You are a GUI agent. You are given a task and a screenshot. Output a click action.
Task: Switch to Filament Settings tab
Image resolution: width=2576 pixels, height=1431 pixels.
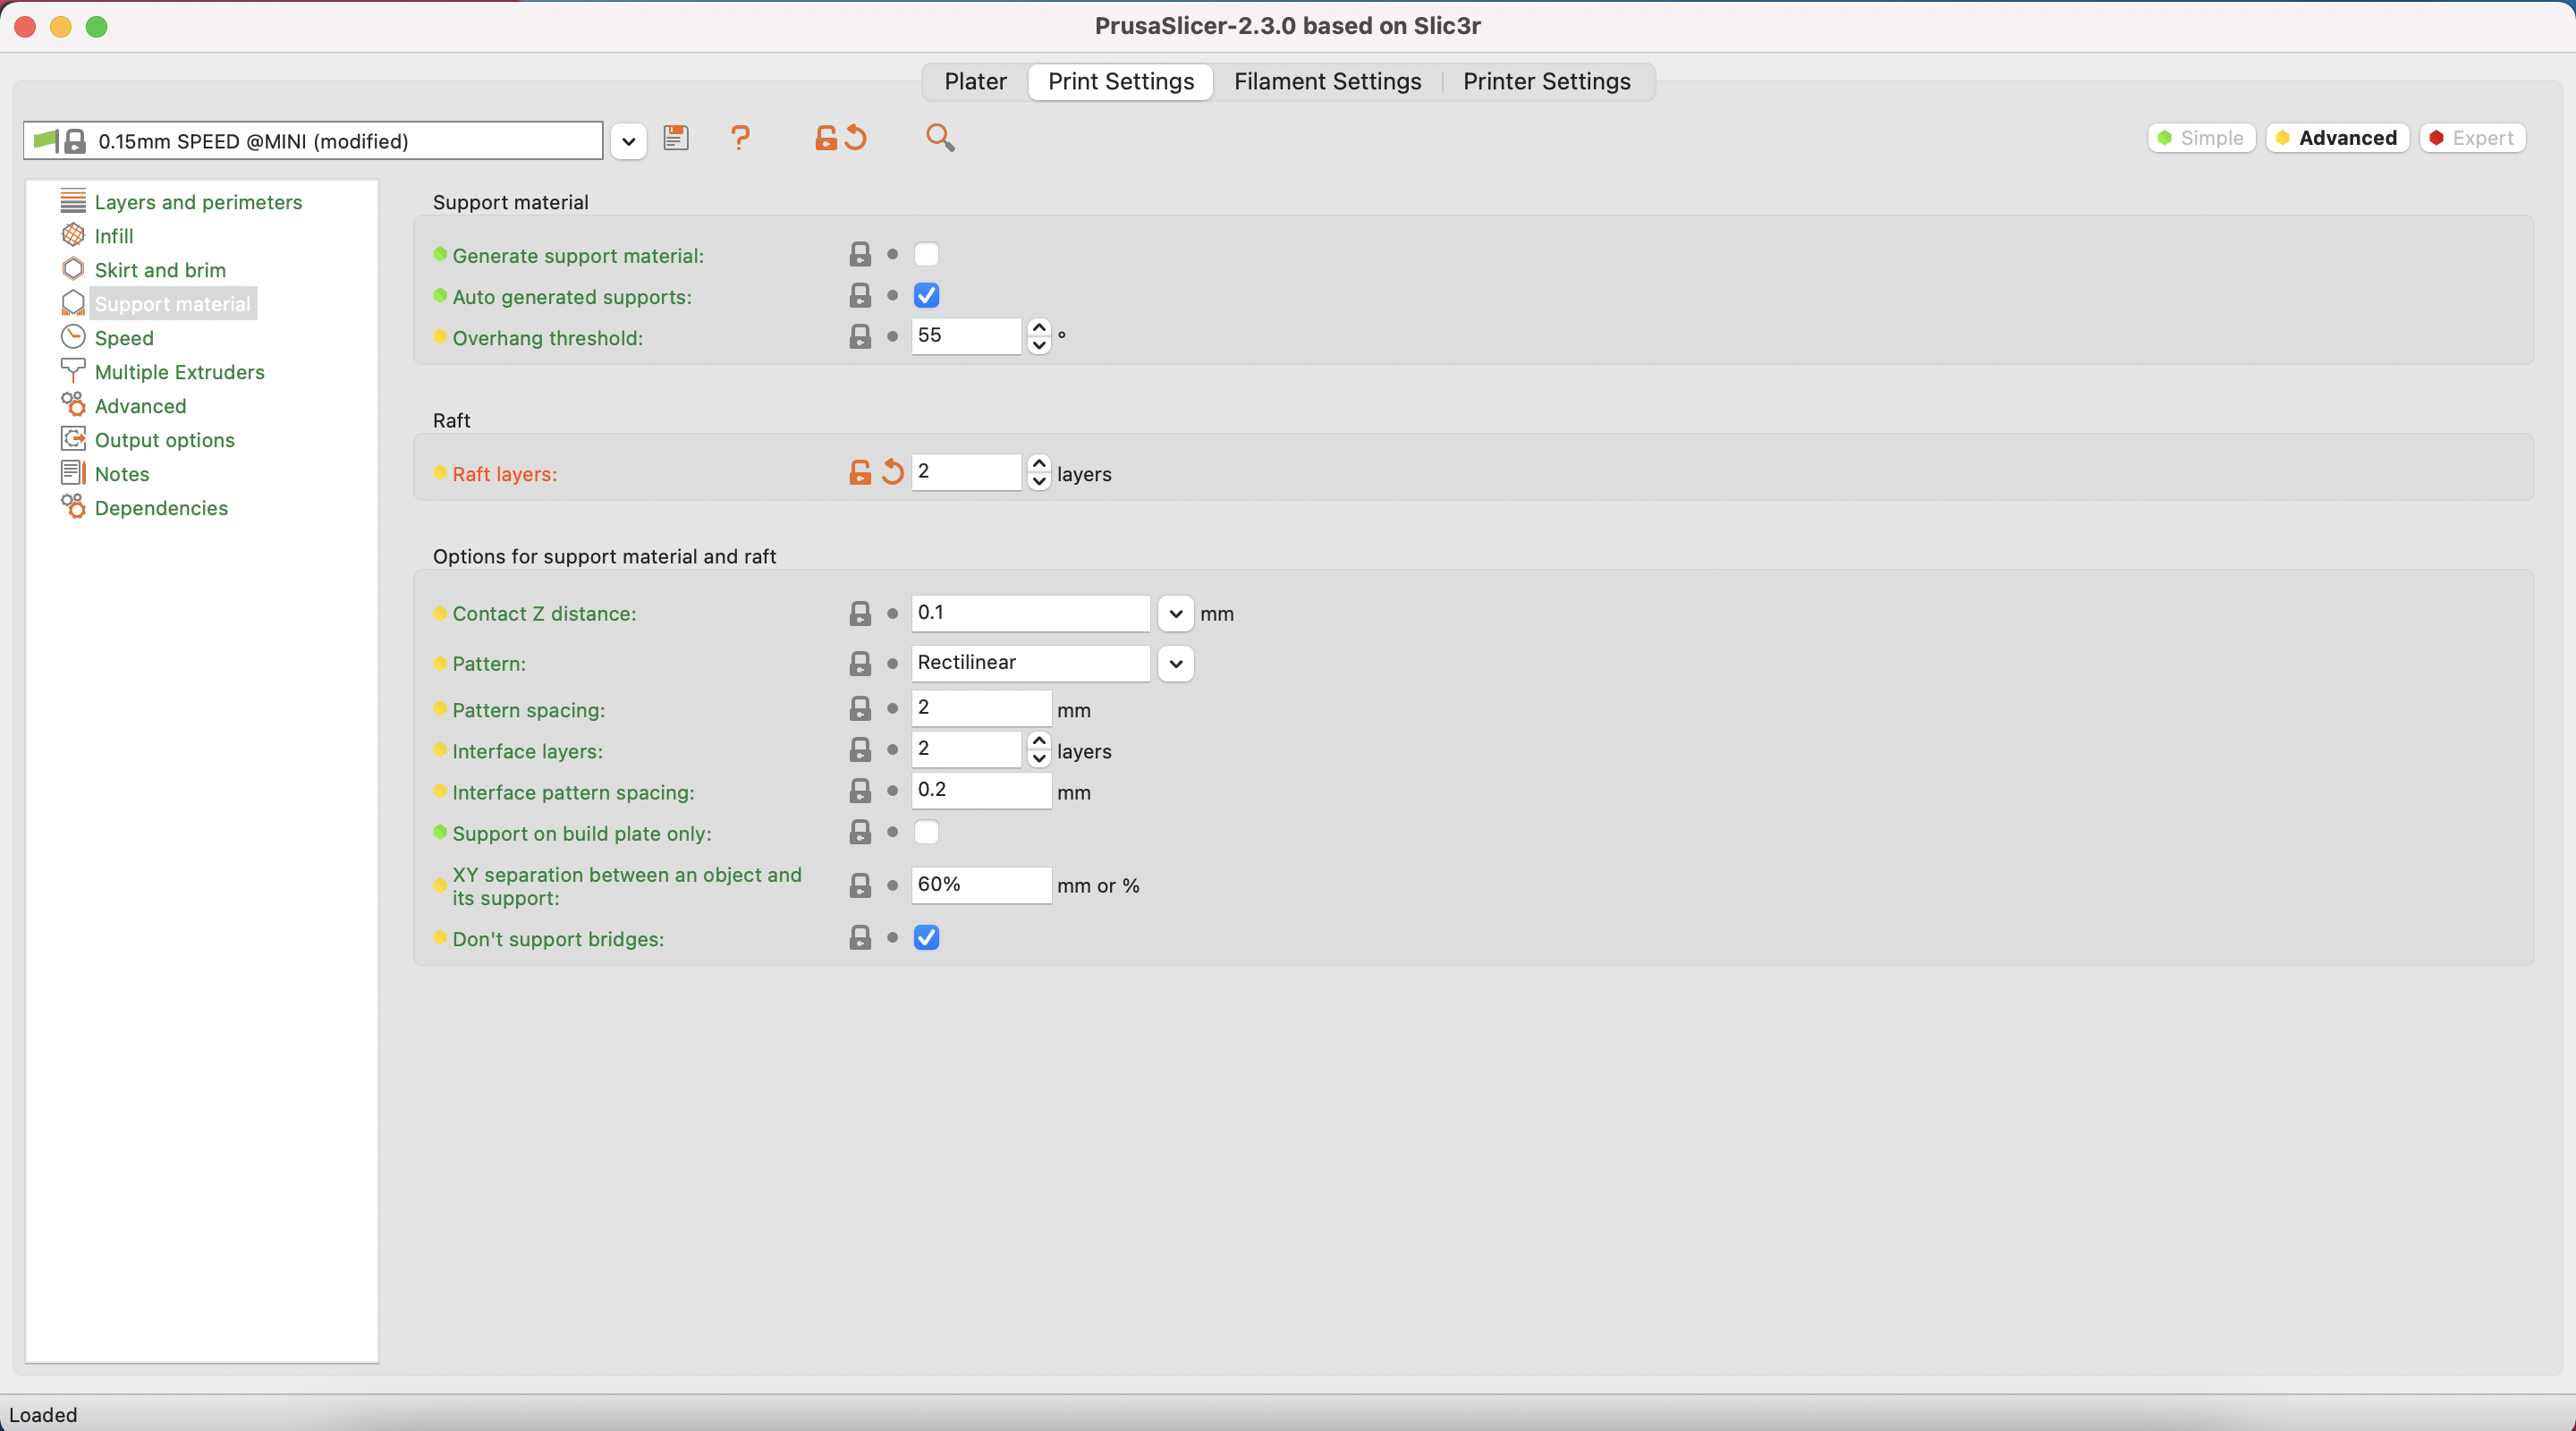(x=1326, y=81)
